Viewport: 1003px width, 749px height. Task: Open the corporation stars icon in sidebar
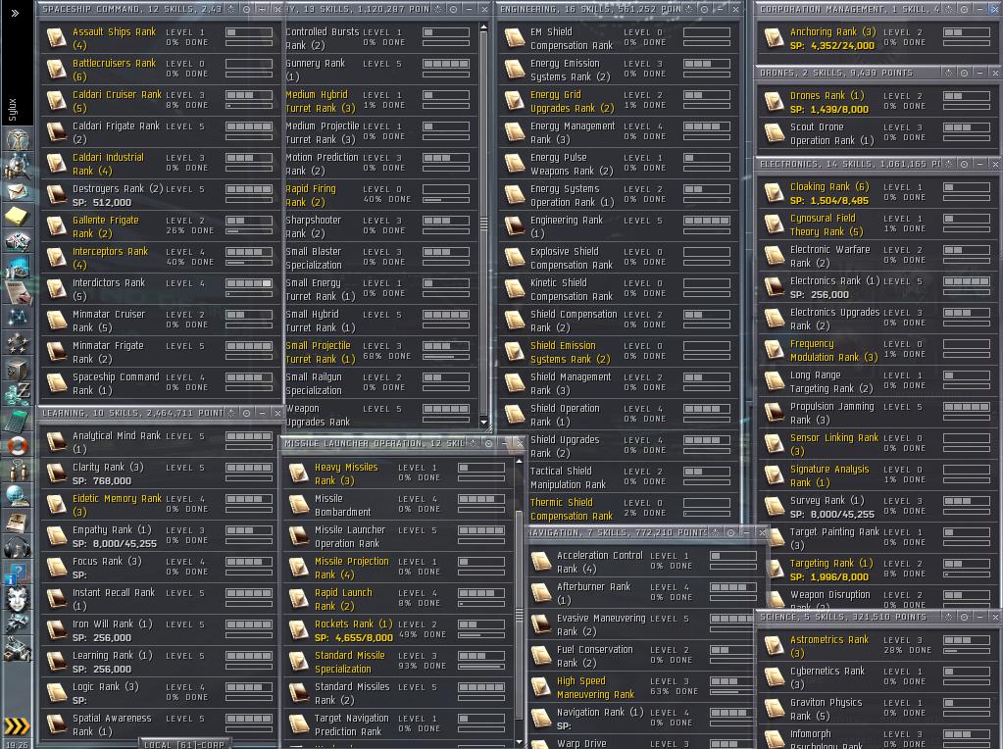[x=17, y=343]
